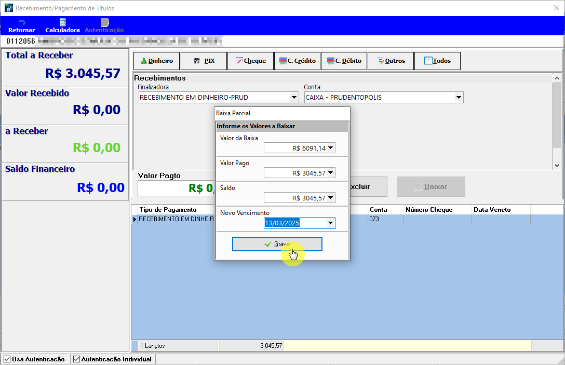Click the Baixar button
565x365 pixels.
tap(431, 186)
